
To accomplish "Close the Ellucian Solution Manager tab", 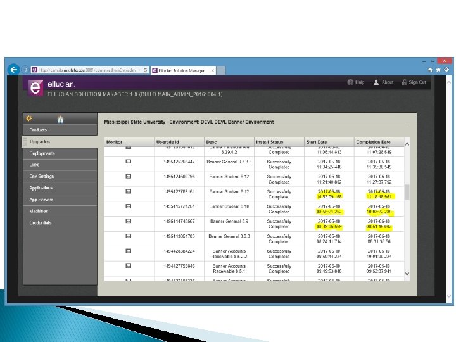I will point(213,70).
